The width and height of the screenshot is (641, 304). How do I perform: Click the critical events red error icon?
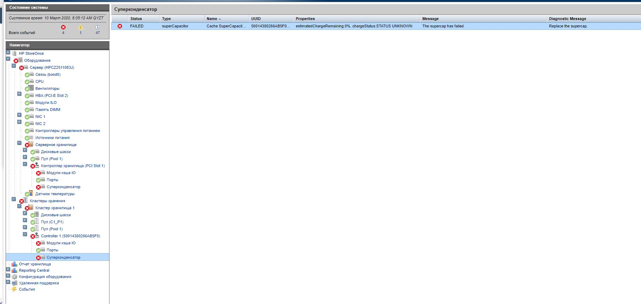coord(63,27)
